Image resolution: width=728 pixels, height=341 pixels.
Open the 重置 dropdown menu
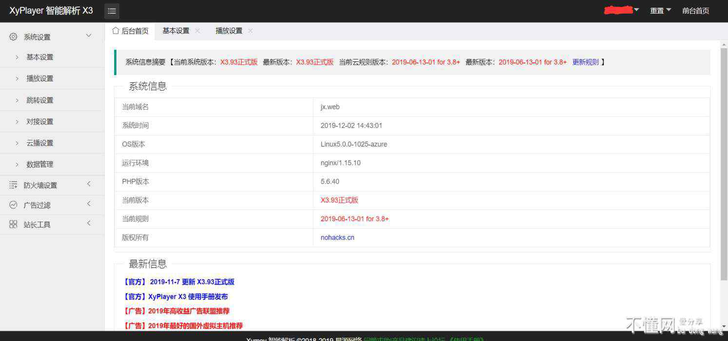(660, 11)
